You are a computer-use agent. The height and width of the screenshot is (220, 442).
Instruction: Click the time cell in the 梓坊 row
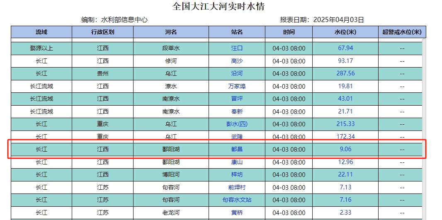[289, 175]
